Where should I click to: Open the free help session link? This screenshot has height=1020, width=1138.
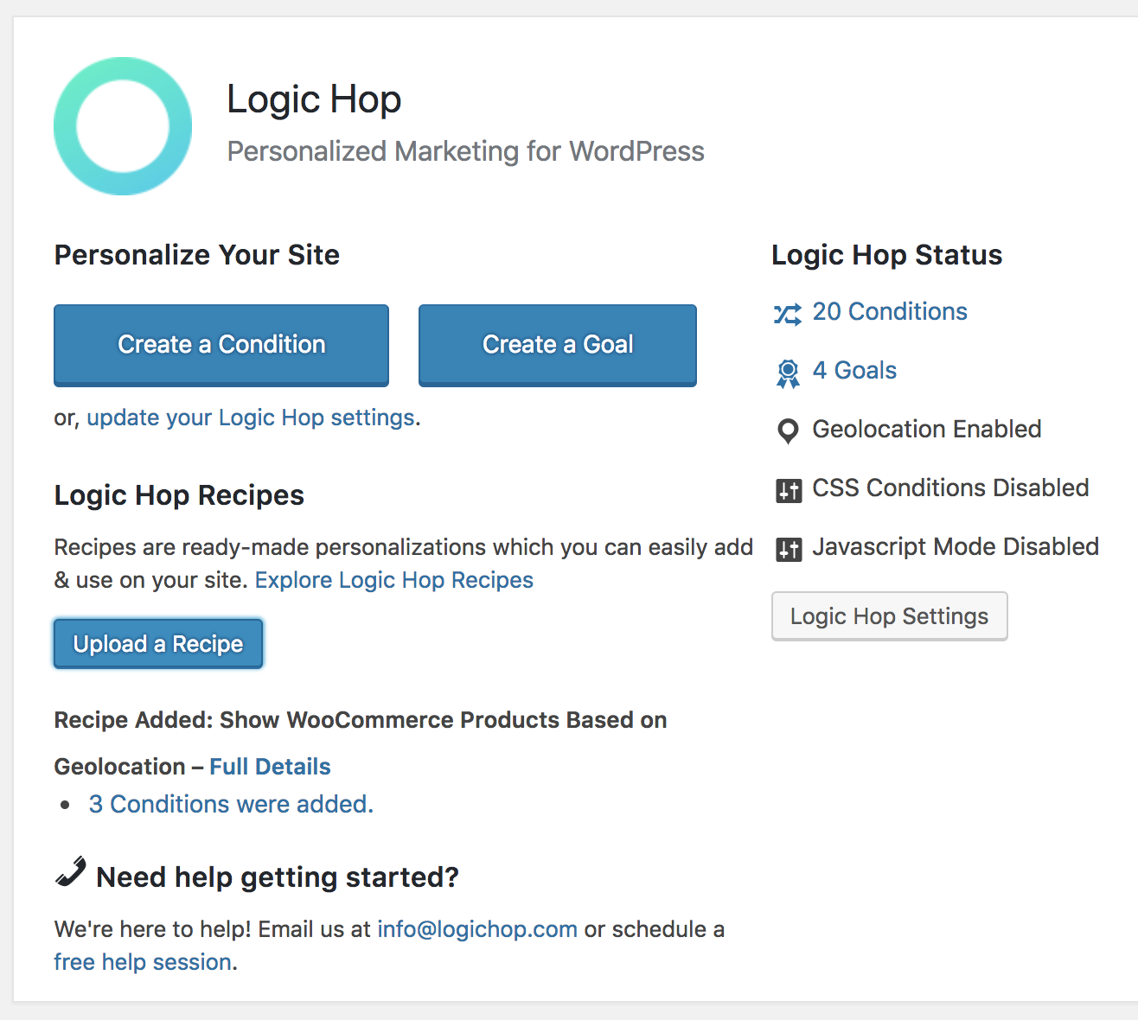[143, 962]
